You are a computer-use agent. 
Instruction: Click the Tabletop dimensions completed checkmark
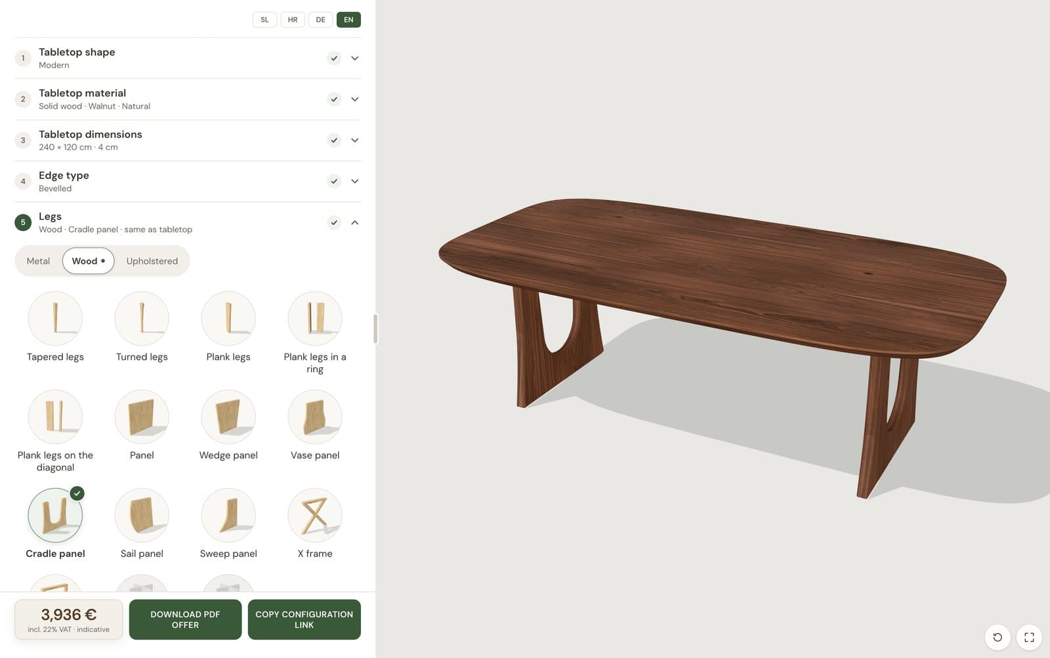coord(334,140)
